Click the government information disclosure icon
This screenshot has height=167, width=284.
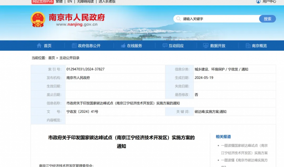point(74,46)
